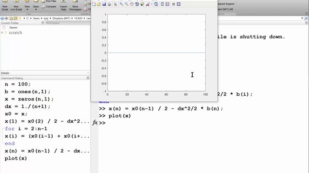
Task: Select the scratch folder
Action: (15, 33)
